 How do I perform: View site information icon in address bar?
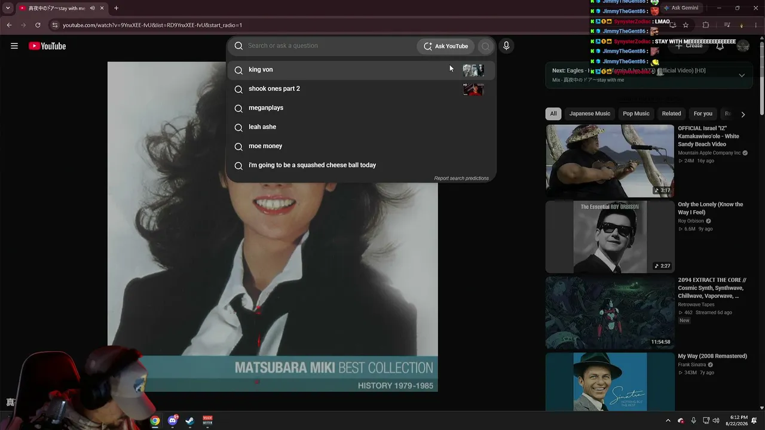coord(54,25)
